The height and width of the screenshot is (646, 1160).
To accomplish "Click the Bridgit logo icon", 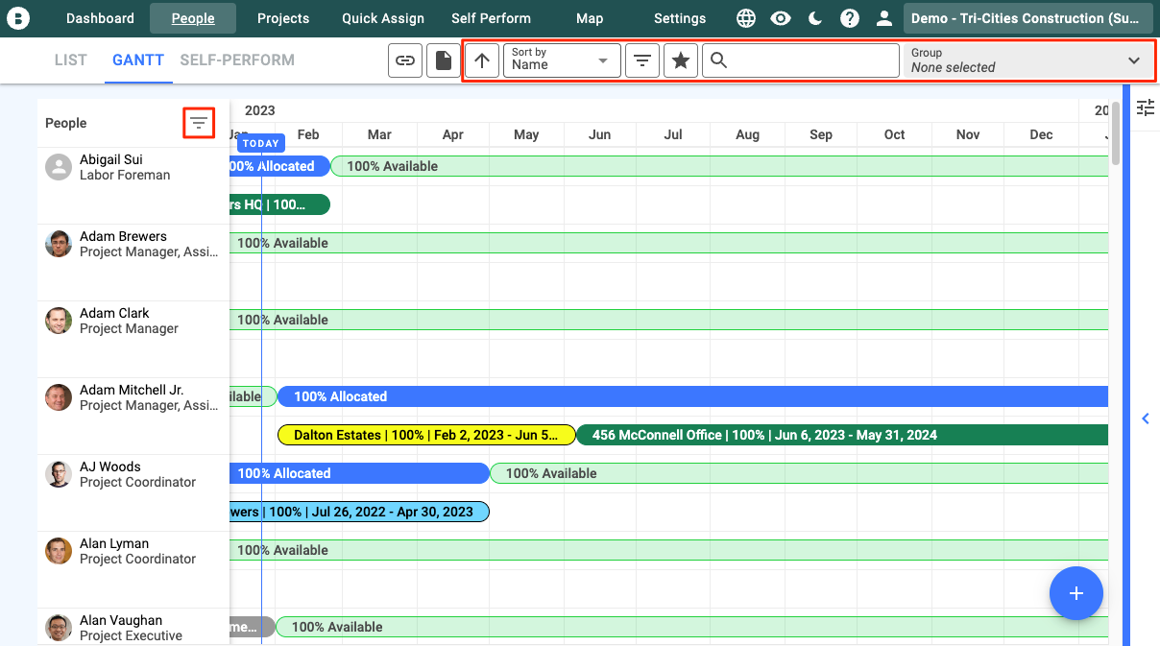I will pyautogui.click(x=18, y=18).
